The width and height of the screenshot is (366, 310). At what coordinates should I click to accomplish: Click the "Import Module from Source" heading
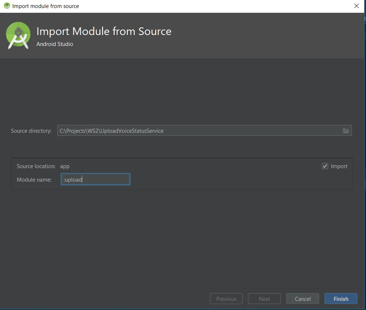point(104,31)
